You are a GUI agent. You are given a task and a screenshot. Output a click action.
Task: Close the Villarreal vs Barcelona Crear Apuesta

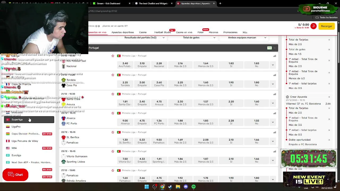[329, 97]
